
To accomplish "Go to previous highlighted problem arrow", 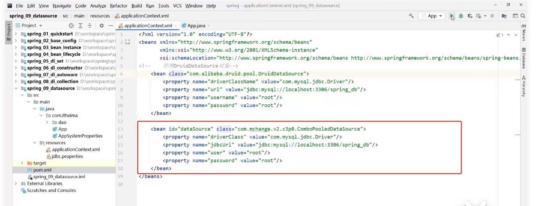I will click(x=509, y=35).
